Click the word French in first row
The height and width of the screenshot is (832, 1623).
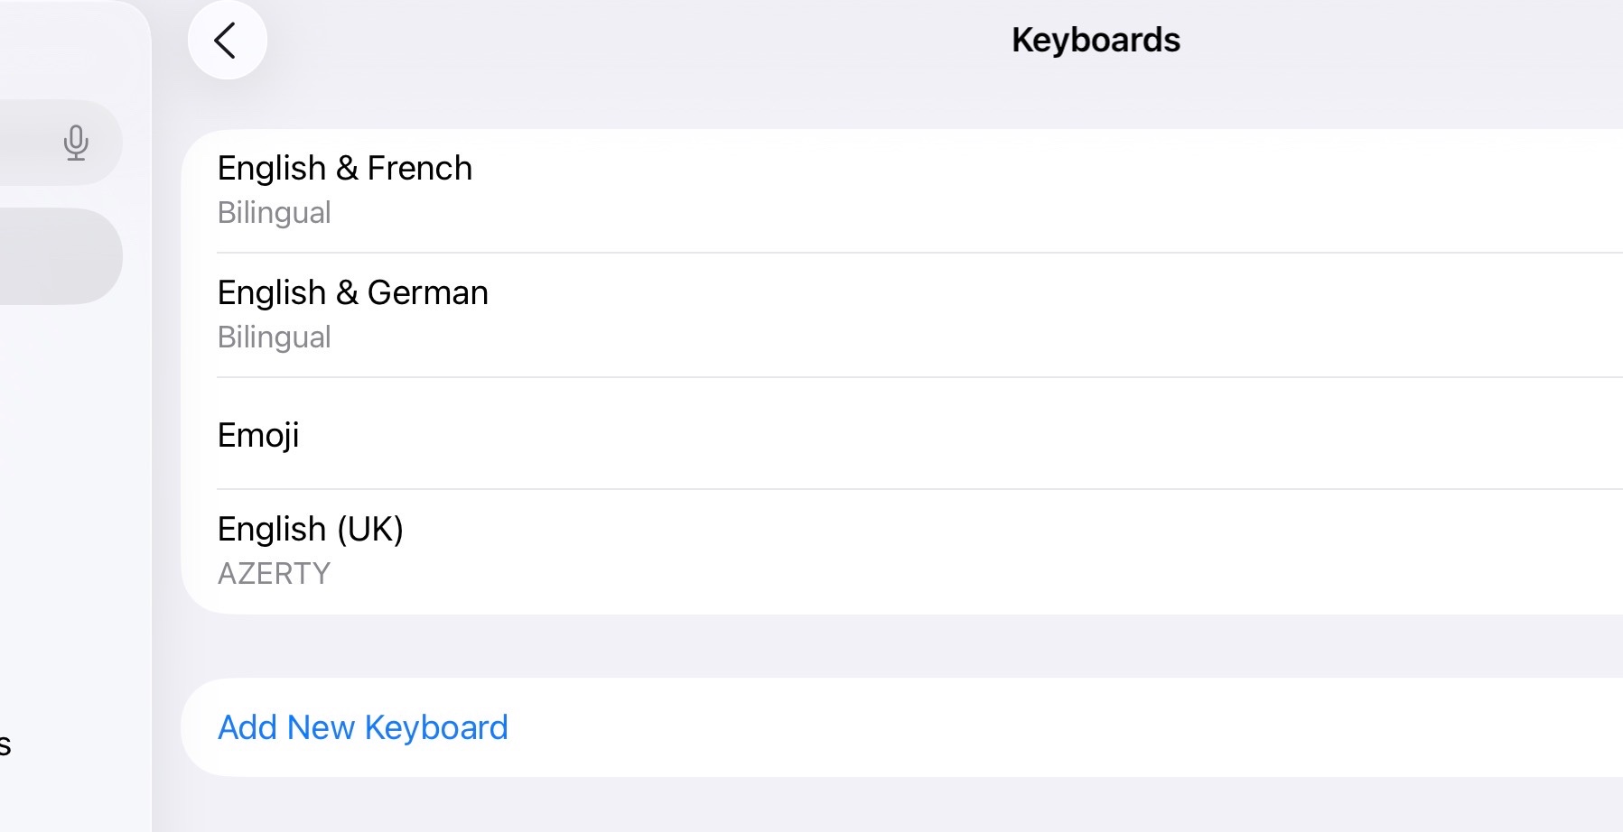[419, 169]
